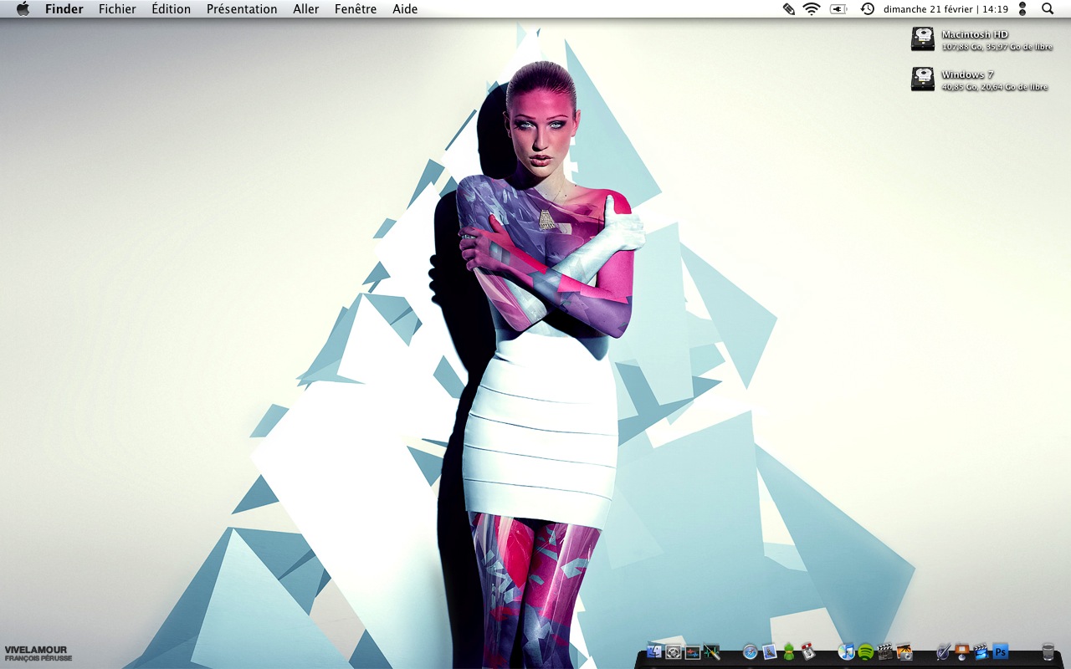Open the Trash in the dock
Screen dimensions: 1071x669
(x=1048, y=651)
